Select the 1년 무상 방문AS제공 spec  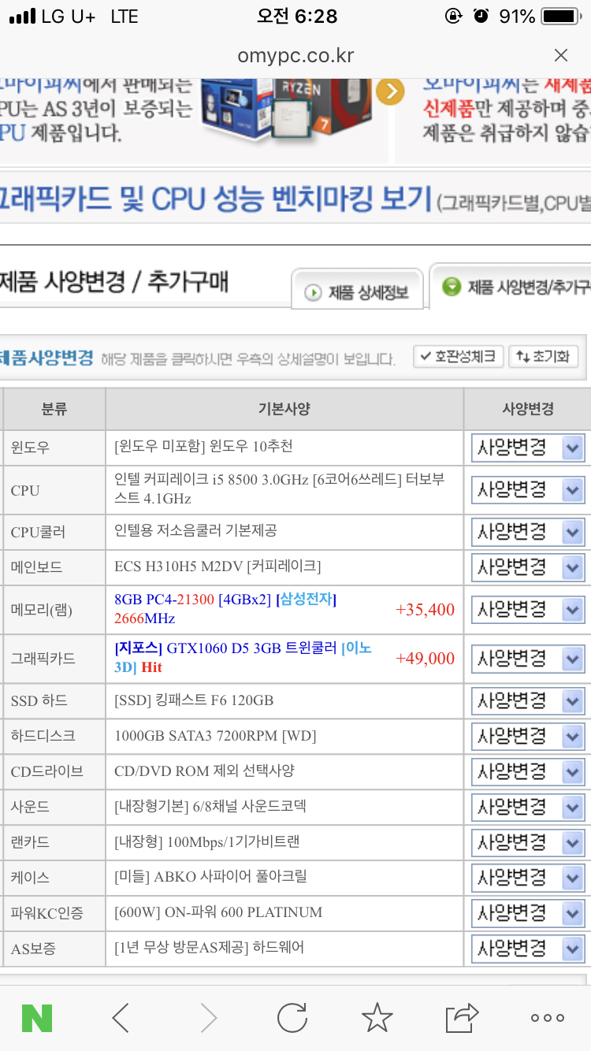209,947
